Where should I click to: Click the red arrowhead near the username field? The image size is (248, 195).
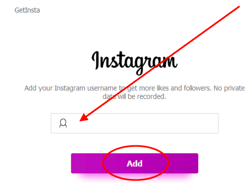(84, 118)
